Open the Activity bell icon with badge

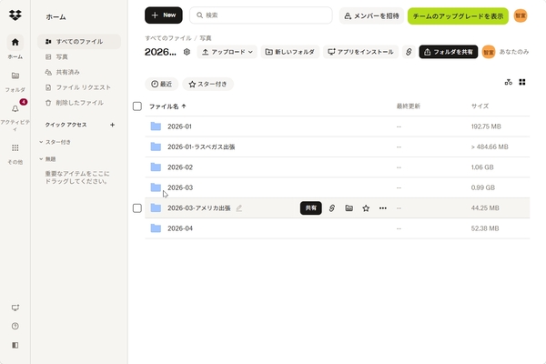tap(15, 108)
